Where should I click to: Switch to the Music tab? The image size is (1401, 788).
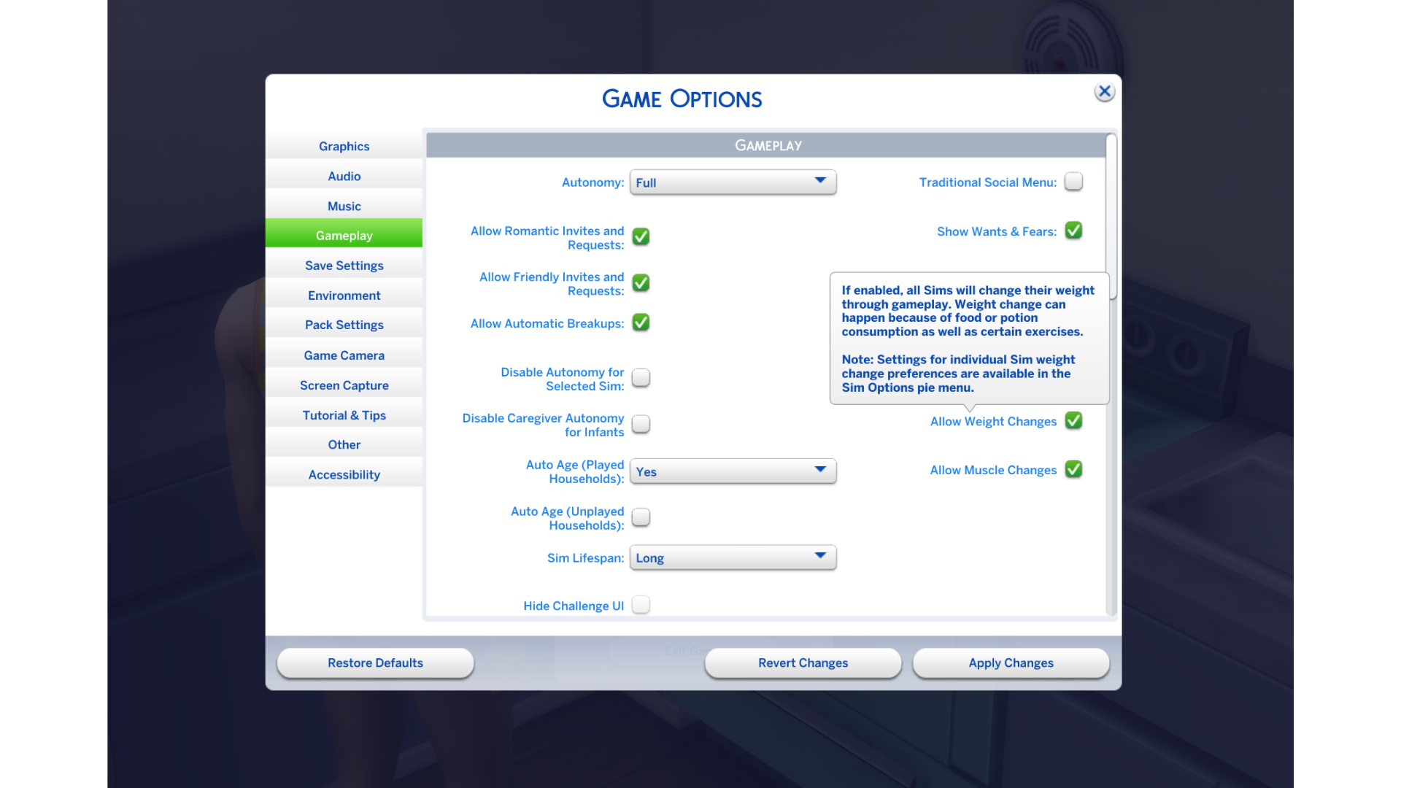(x=344, y=206)
